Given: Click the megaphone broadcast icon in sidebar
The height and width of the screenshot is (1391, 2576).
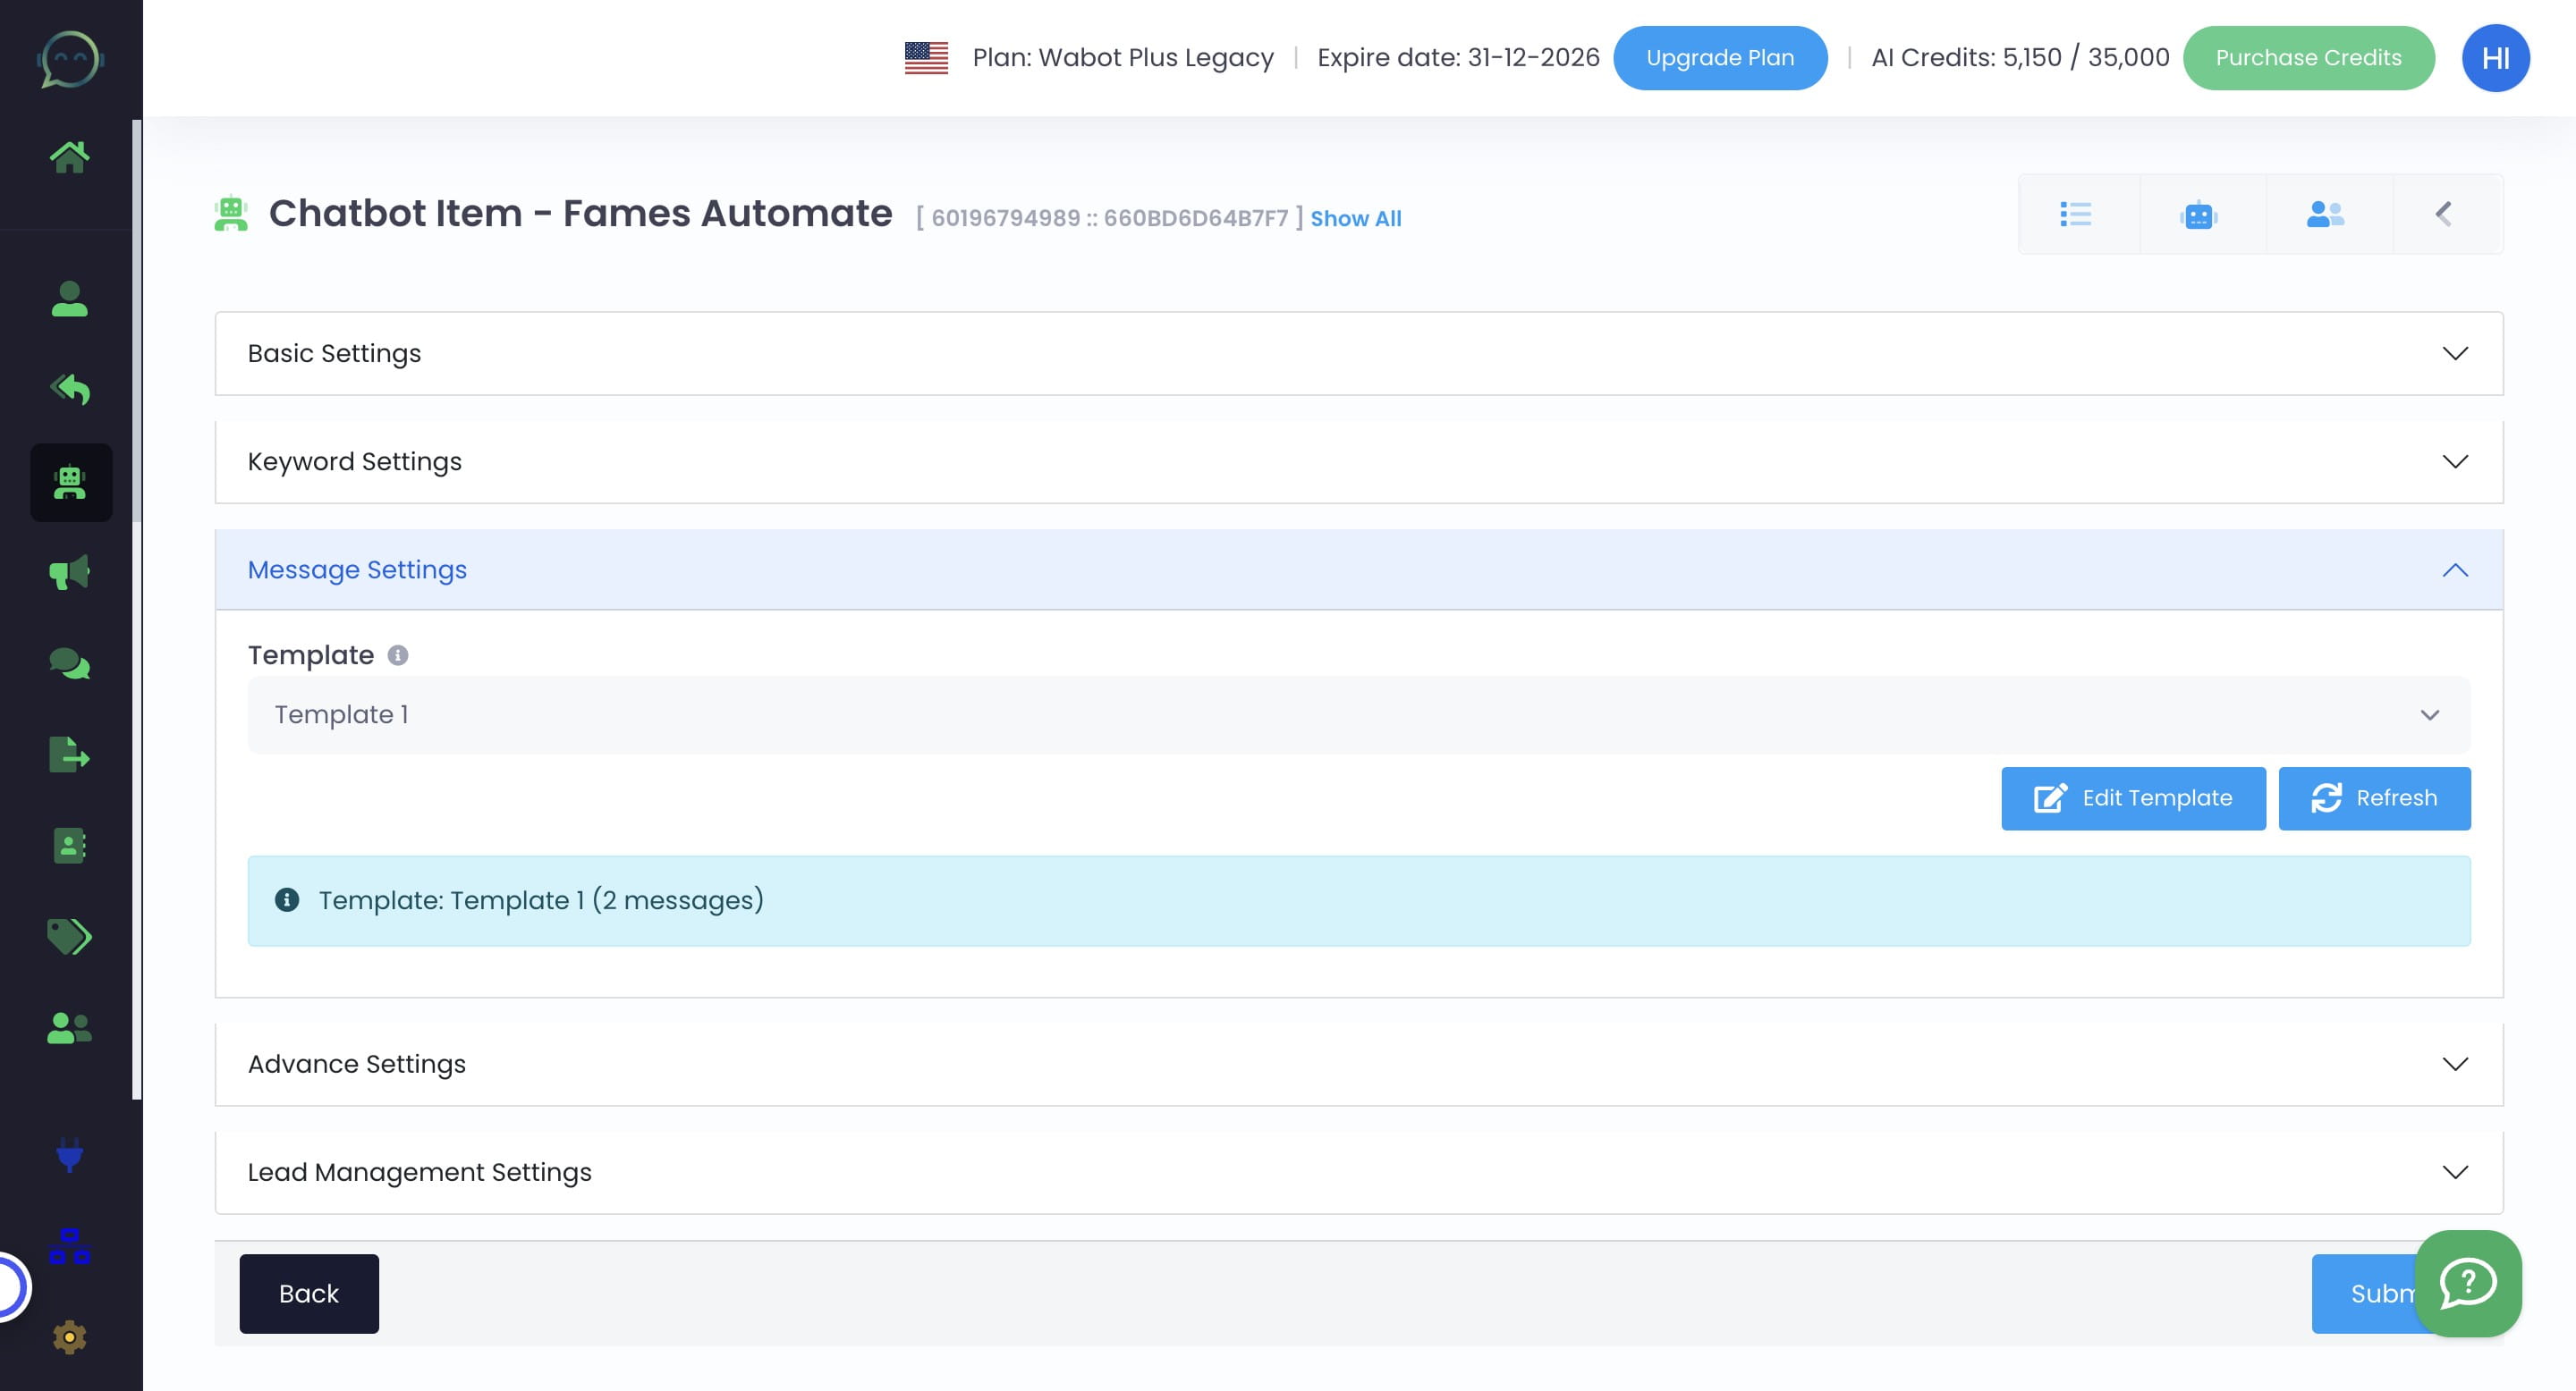Looking at the screenshot, I should [69, 573].
